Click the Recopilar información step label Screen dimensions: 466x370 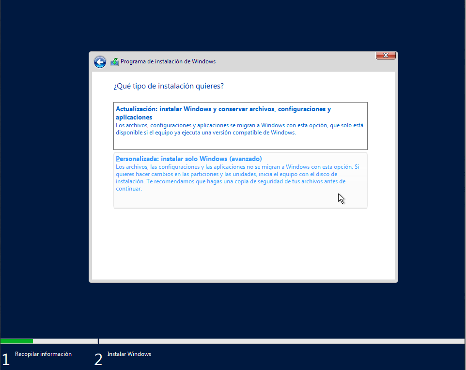point(44,354)
